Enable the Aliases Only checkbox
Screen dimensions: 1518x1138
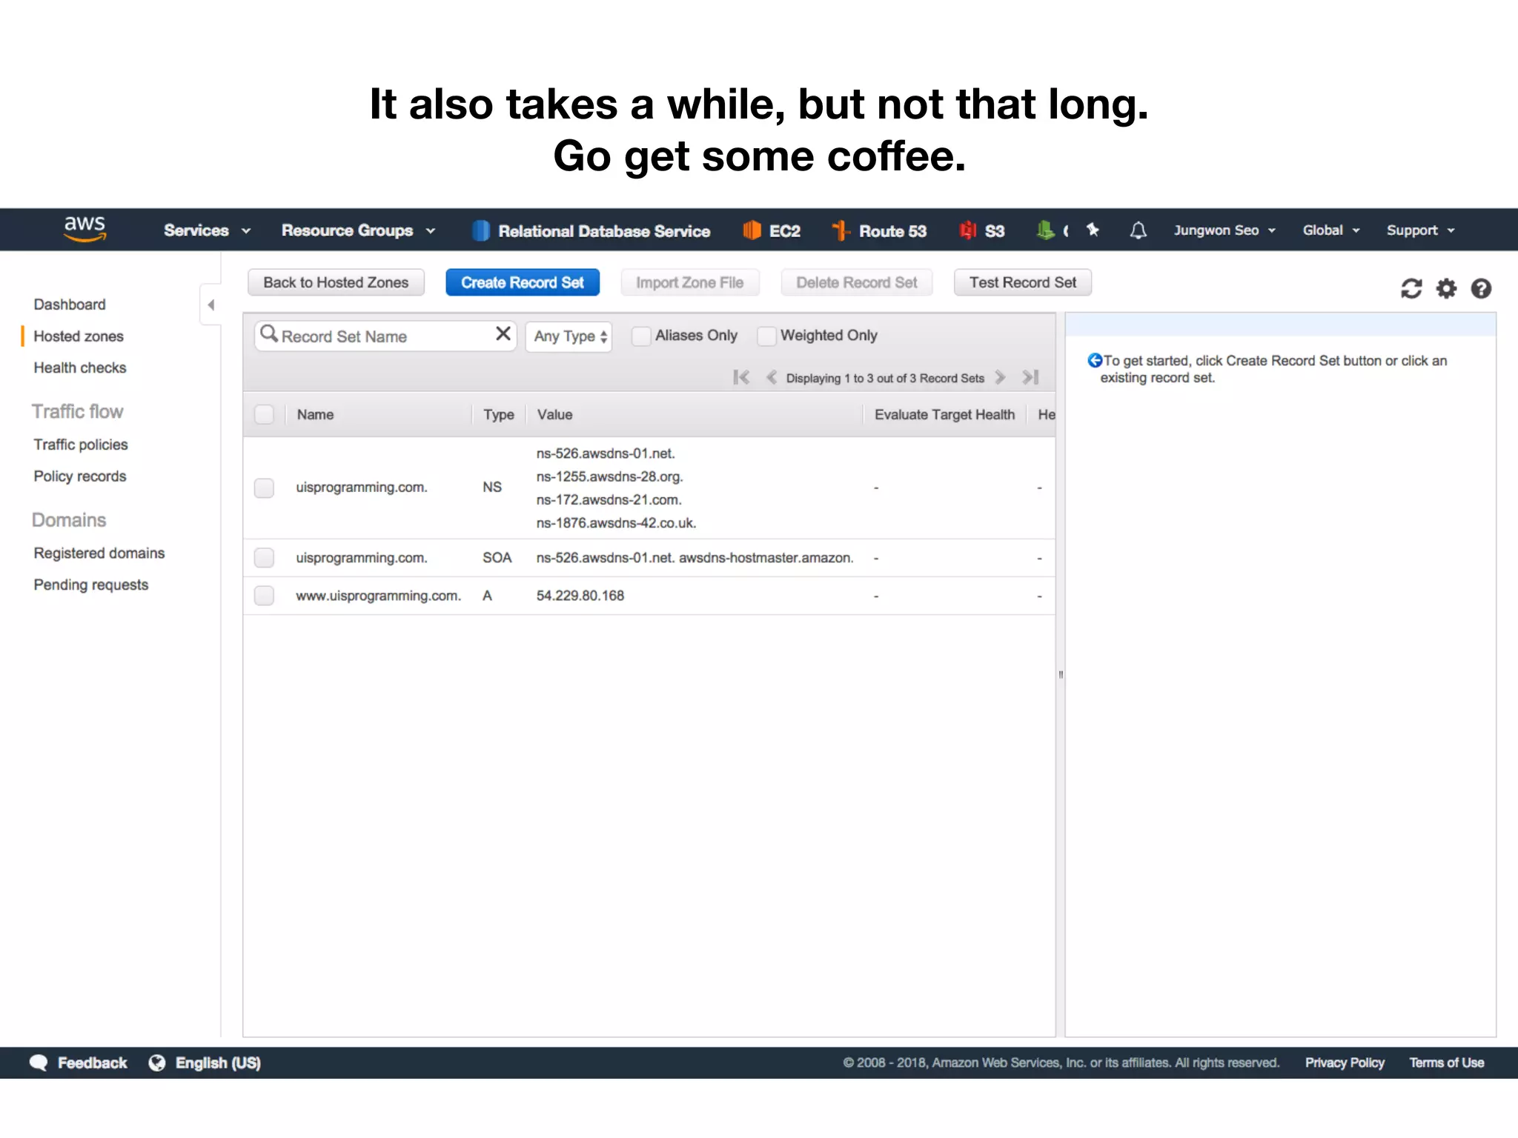click(641, 336)
